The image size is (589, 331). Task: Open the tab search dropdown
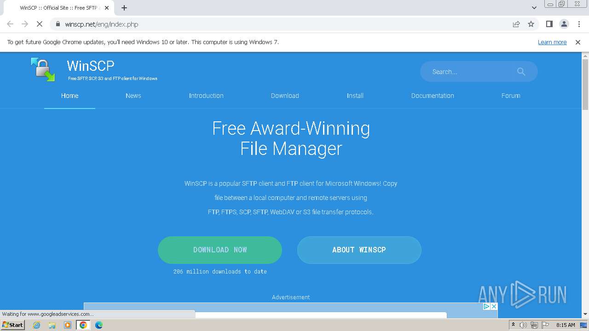click(534, 8)
